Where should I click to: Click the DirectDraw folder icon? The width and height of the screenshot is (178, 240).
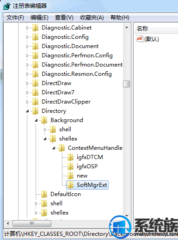(35, 83)
